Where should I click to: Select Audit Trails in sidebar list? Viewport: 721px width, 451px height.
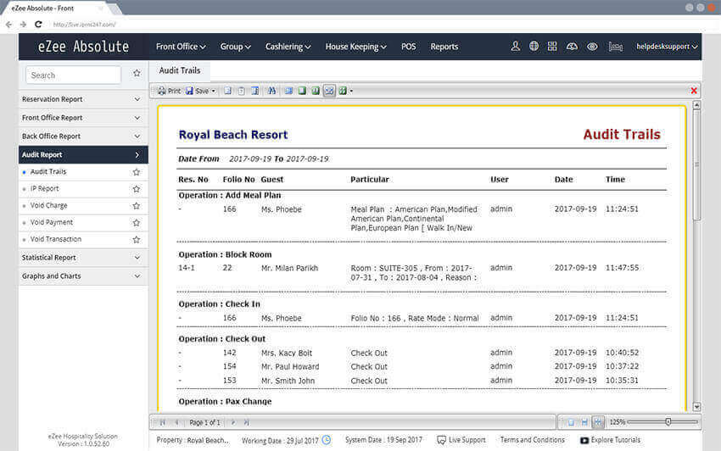pyautogui.click(x=48, y=171)
